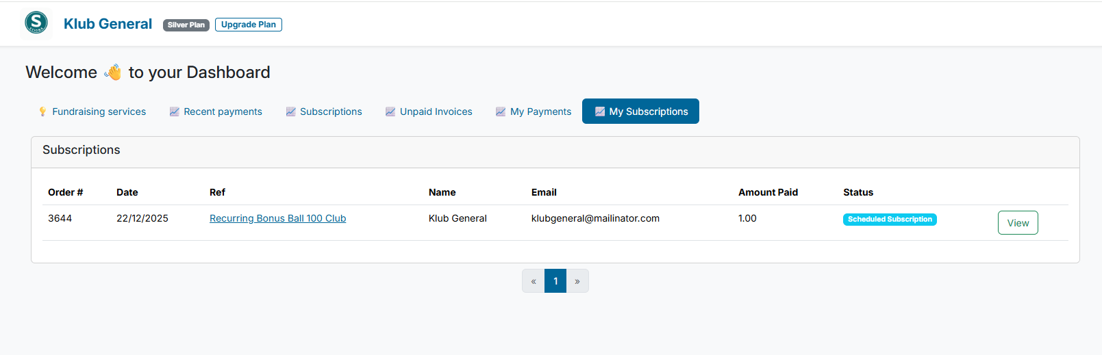Click the chart icon beside Recent payments
Viewport: 1102px width, 355px height.
[x=175, y=111]
